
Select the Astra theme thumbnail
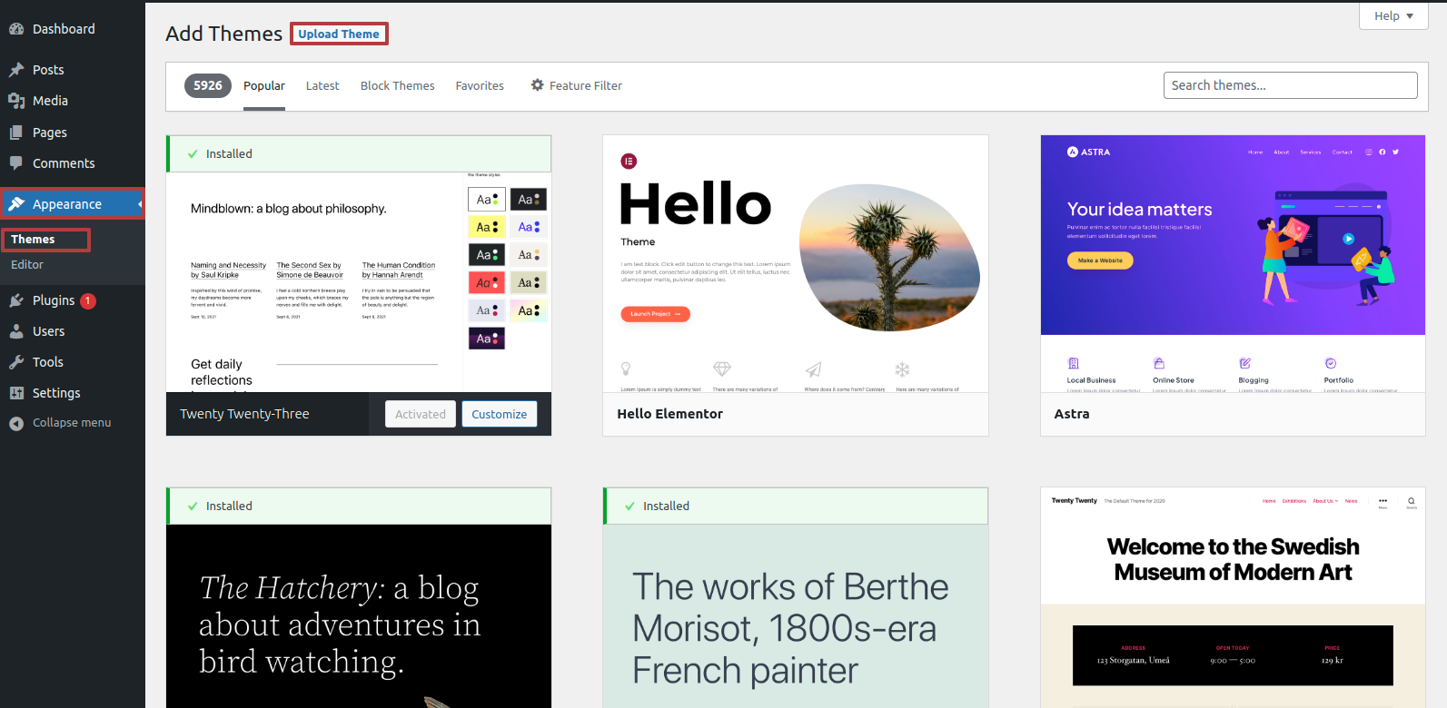[x=1233, y=263]
